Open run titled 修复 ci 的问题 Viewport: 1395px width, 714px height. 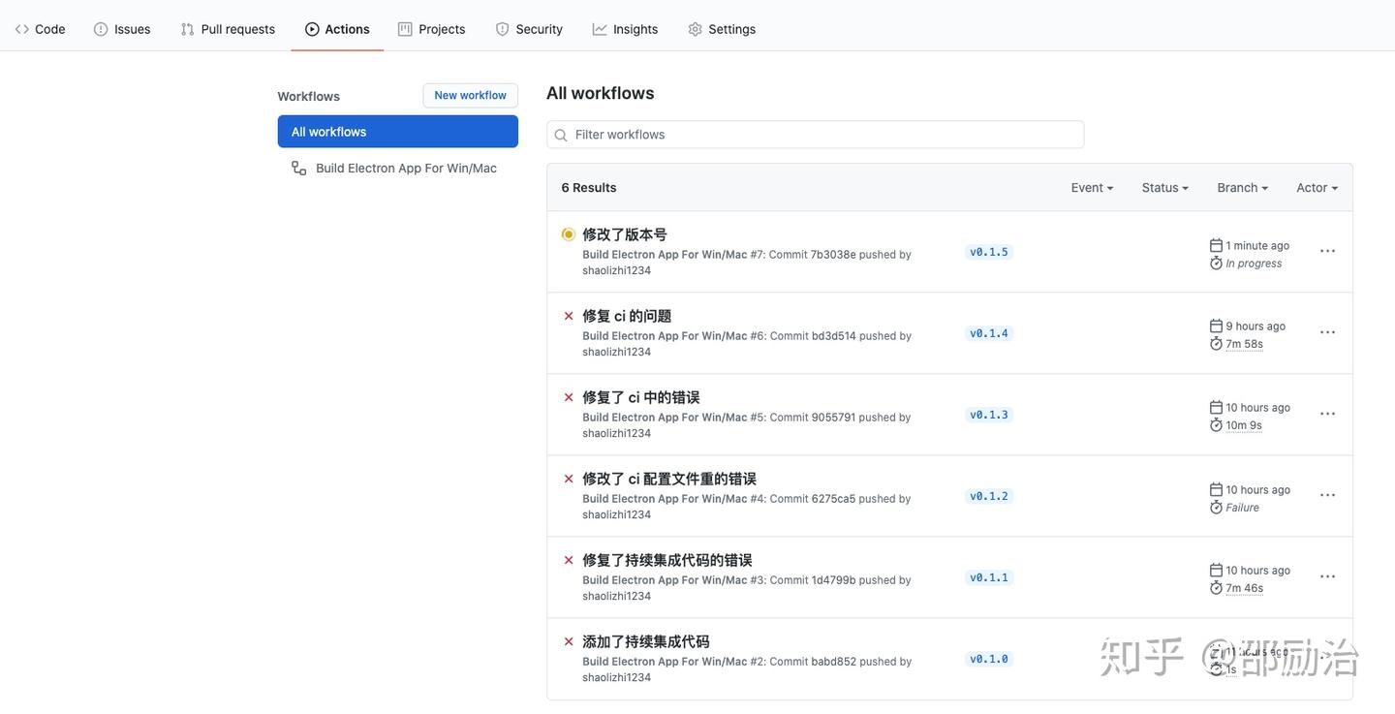627,316
